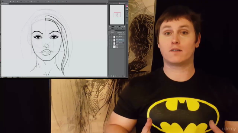
Task: Click the Navigator panel tab
Action: (122, 3)
